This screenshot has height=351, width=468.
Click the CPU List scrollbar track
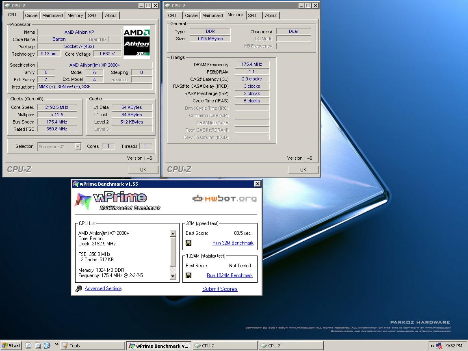(173, 270)
